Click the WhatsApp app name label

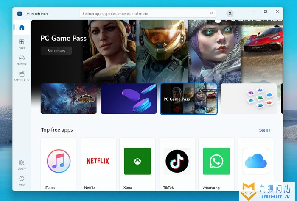tap(211, 188)
